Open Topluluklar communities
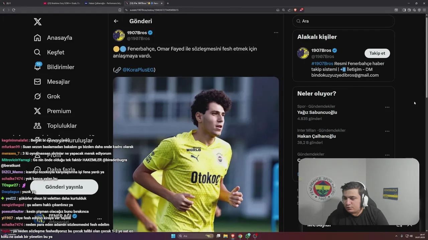This screenshot has height=240, width=428. (62, 126)
